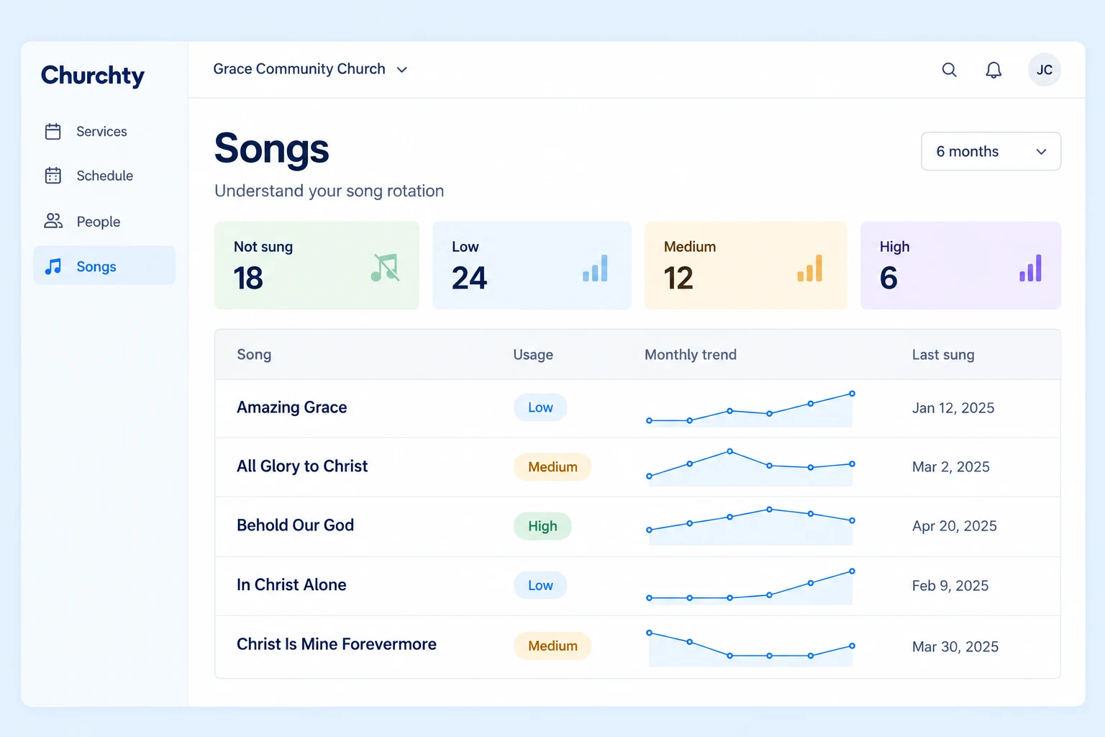Image resolution: width=1105 pixels, height=737 pixels.
Task: Click the Amazing Grace trend sparkline
Action: coord(750,409)
